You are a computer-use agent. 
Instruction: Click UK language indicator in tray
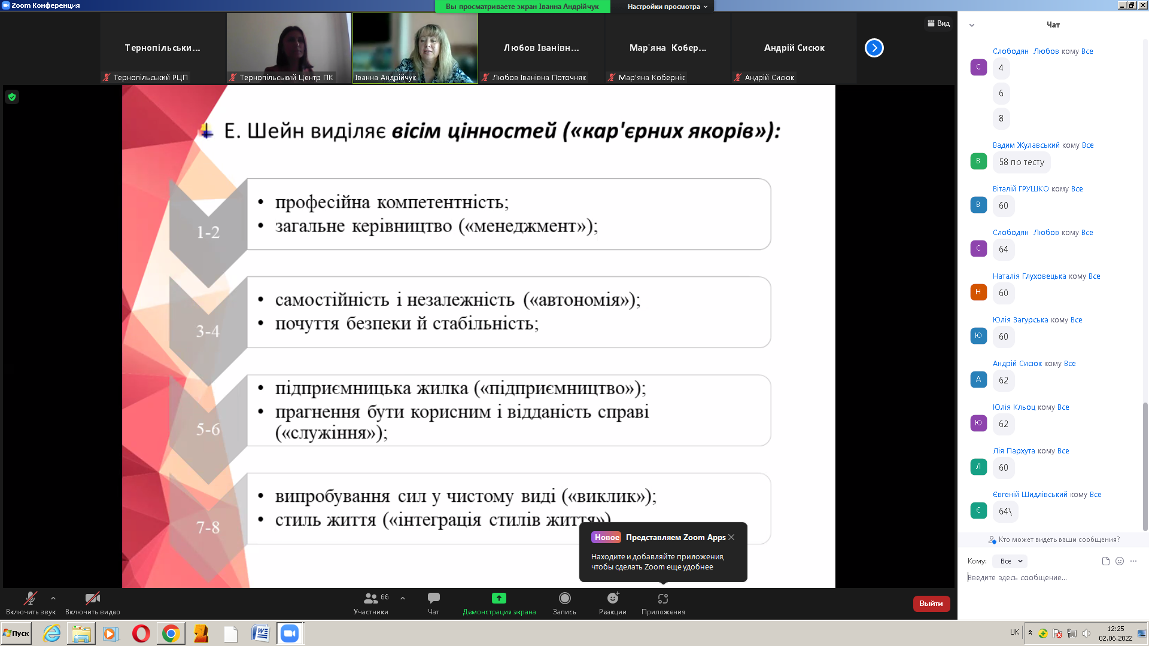1014,632
